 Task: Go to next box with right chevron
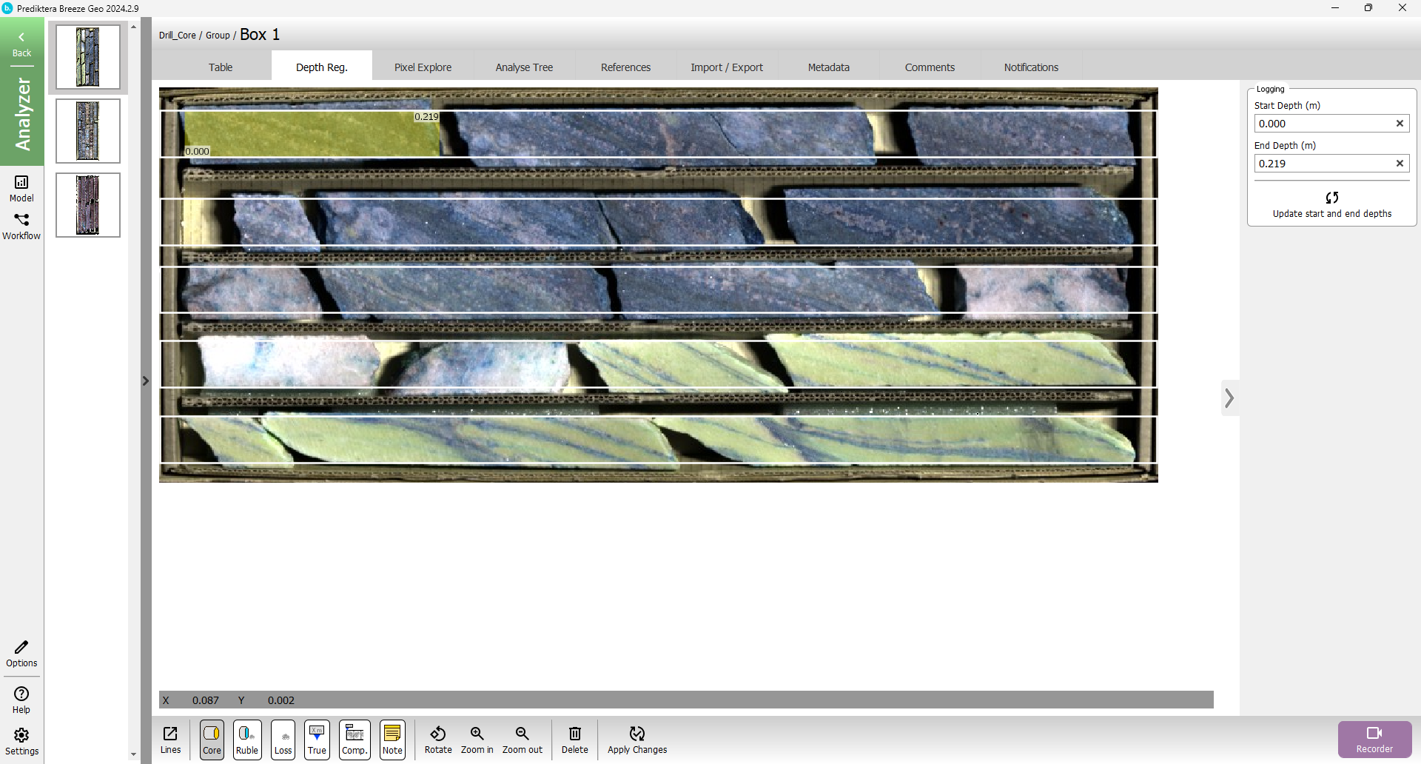pyautogui.click(x=1229, y=398)
